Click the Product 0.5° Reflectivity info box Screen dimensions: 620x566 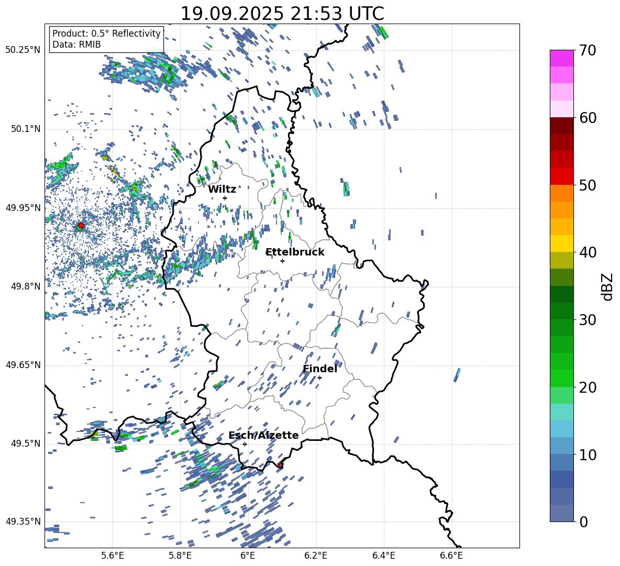(106, 39)
